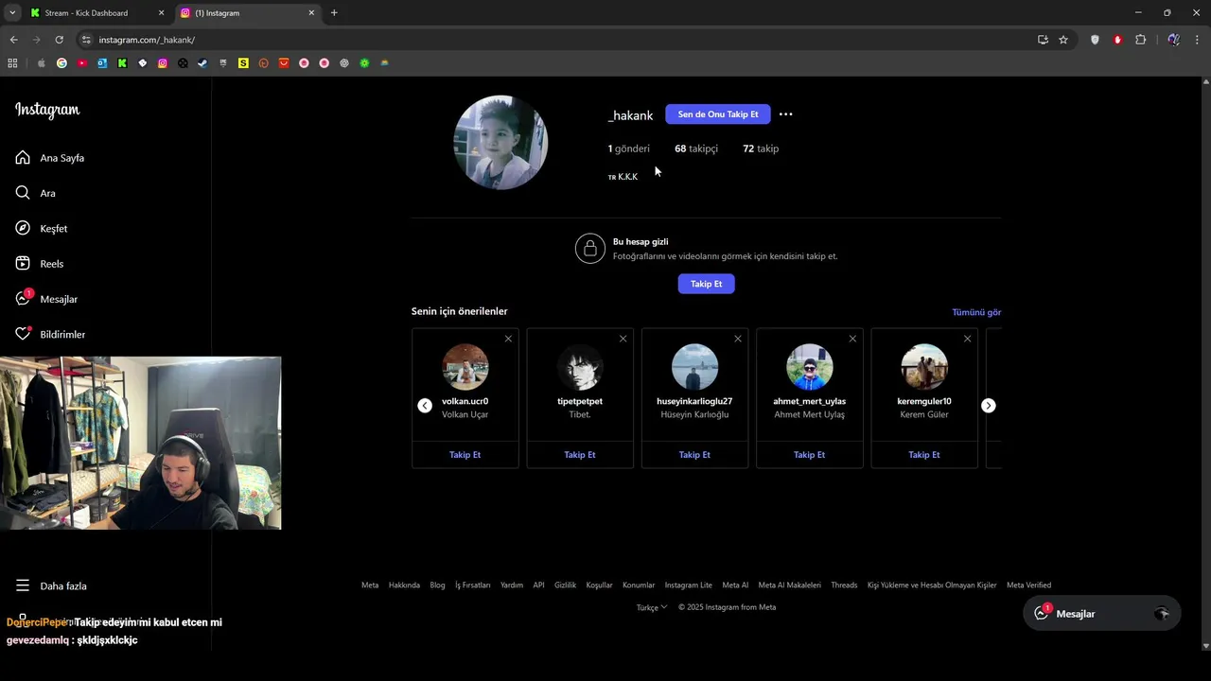Go back to previous page
Image resolution: width=1211 pixels, height=681 pixels.
tap(13, 40)
